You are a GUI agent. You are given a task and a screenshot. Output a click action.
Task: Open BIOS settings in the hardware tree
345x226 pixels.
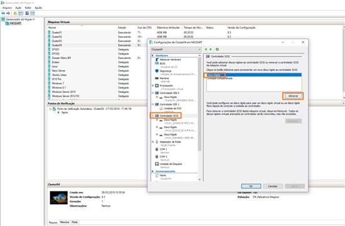(x=162, y=63)
